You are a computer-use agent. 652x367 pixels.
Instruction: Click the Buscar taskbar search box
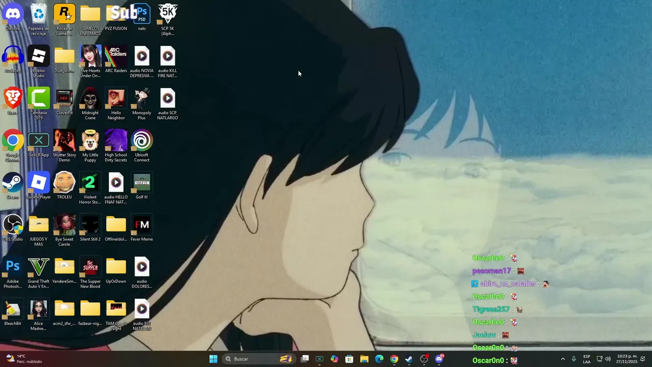click(x=259, y=359)
